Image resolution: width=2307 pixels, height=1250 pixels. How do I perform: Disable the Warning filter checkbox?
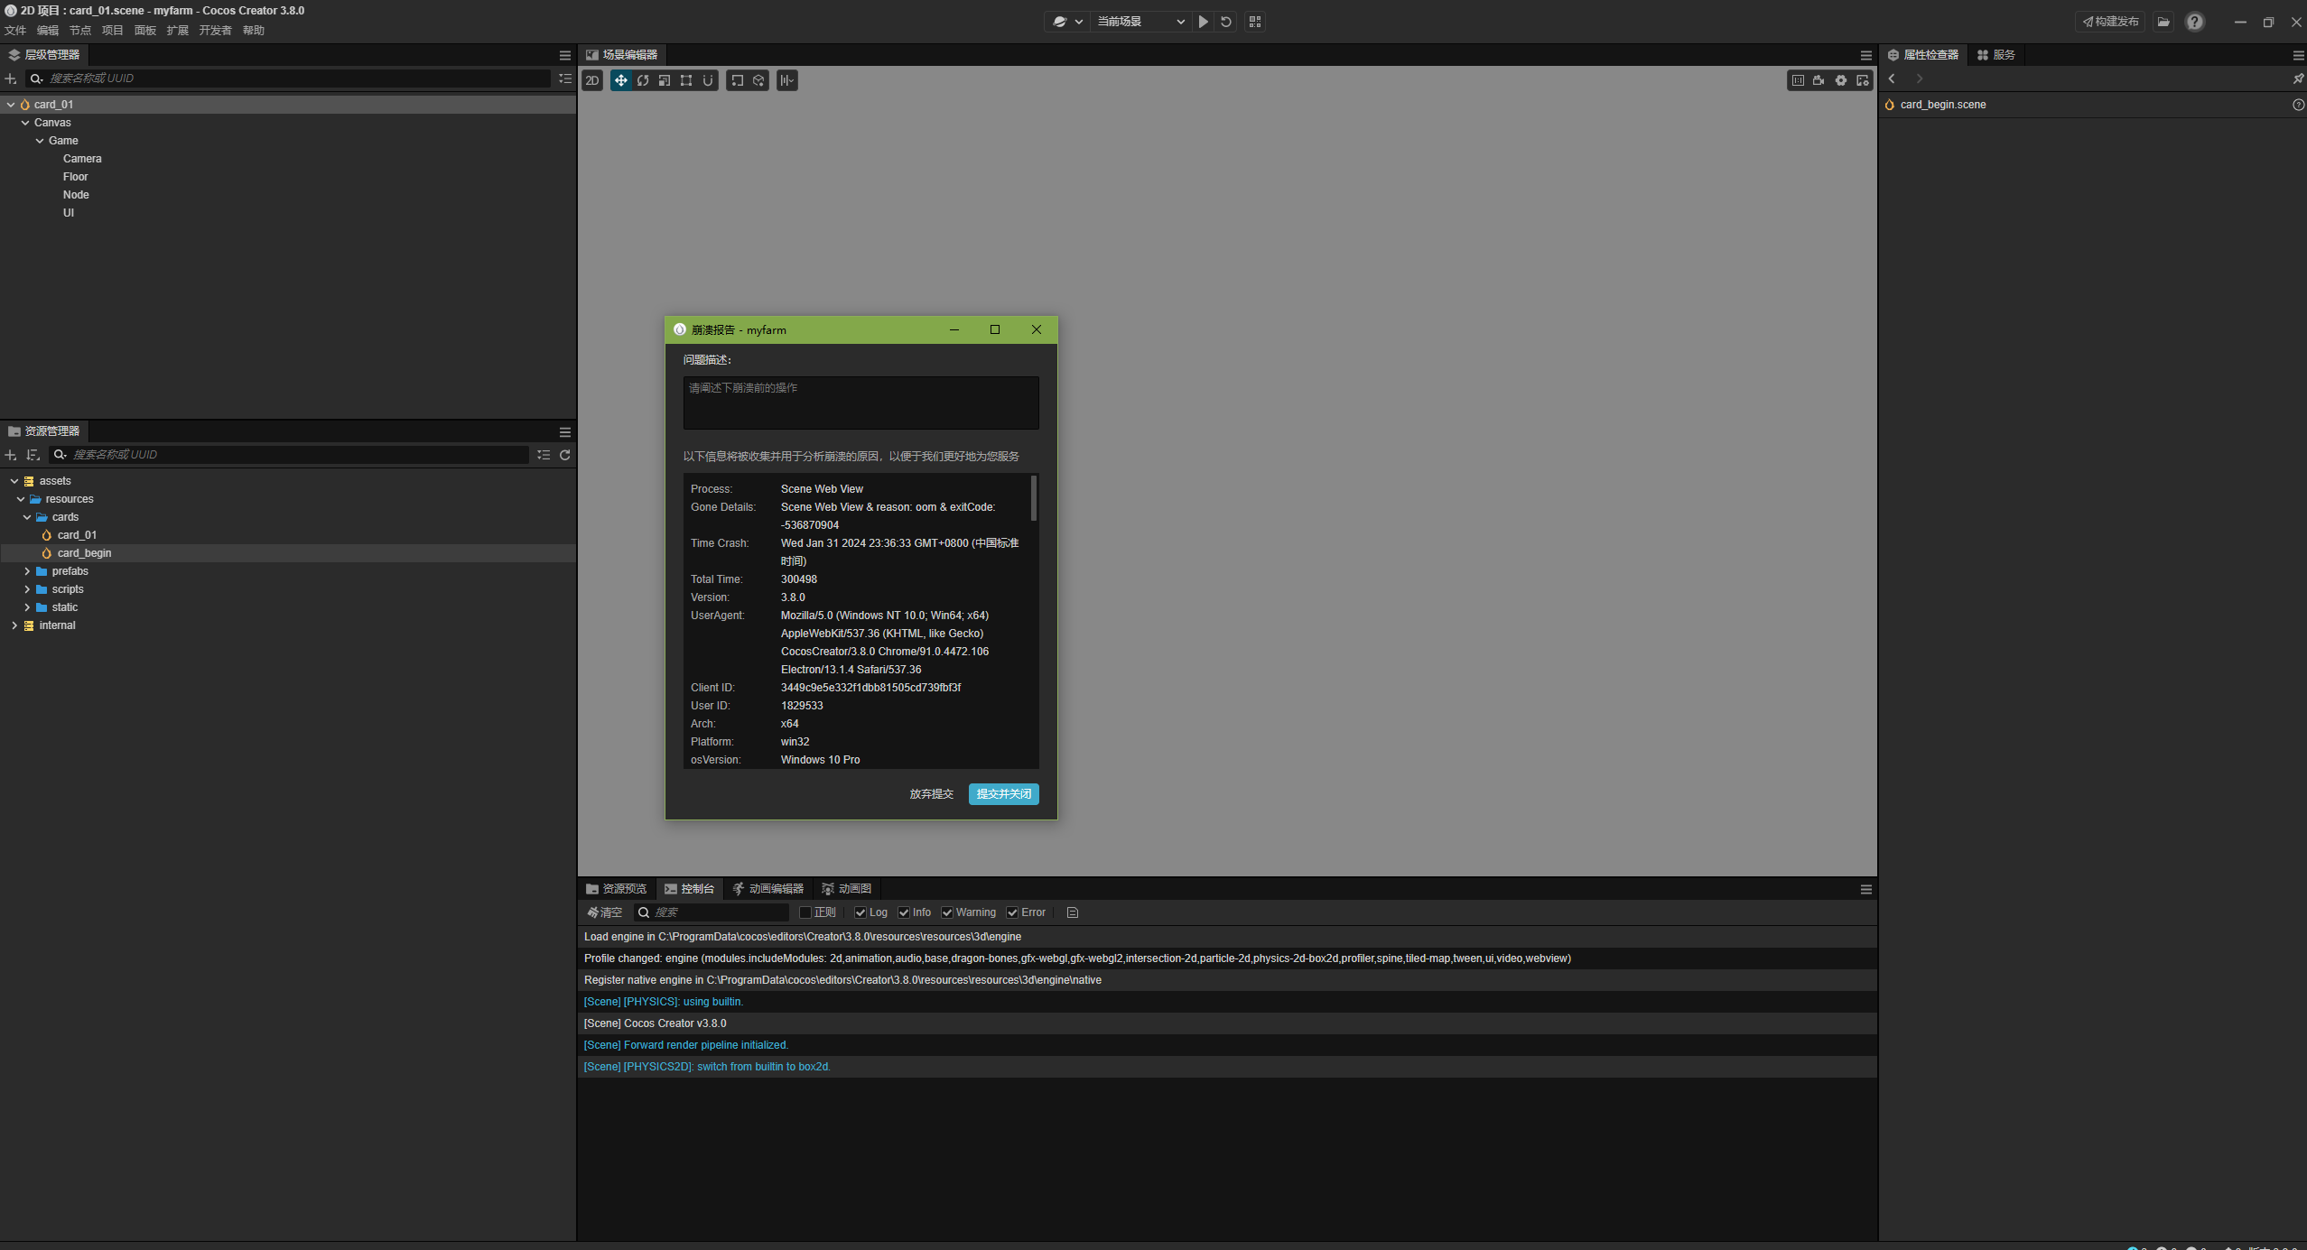click(947, 912)
